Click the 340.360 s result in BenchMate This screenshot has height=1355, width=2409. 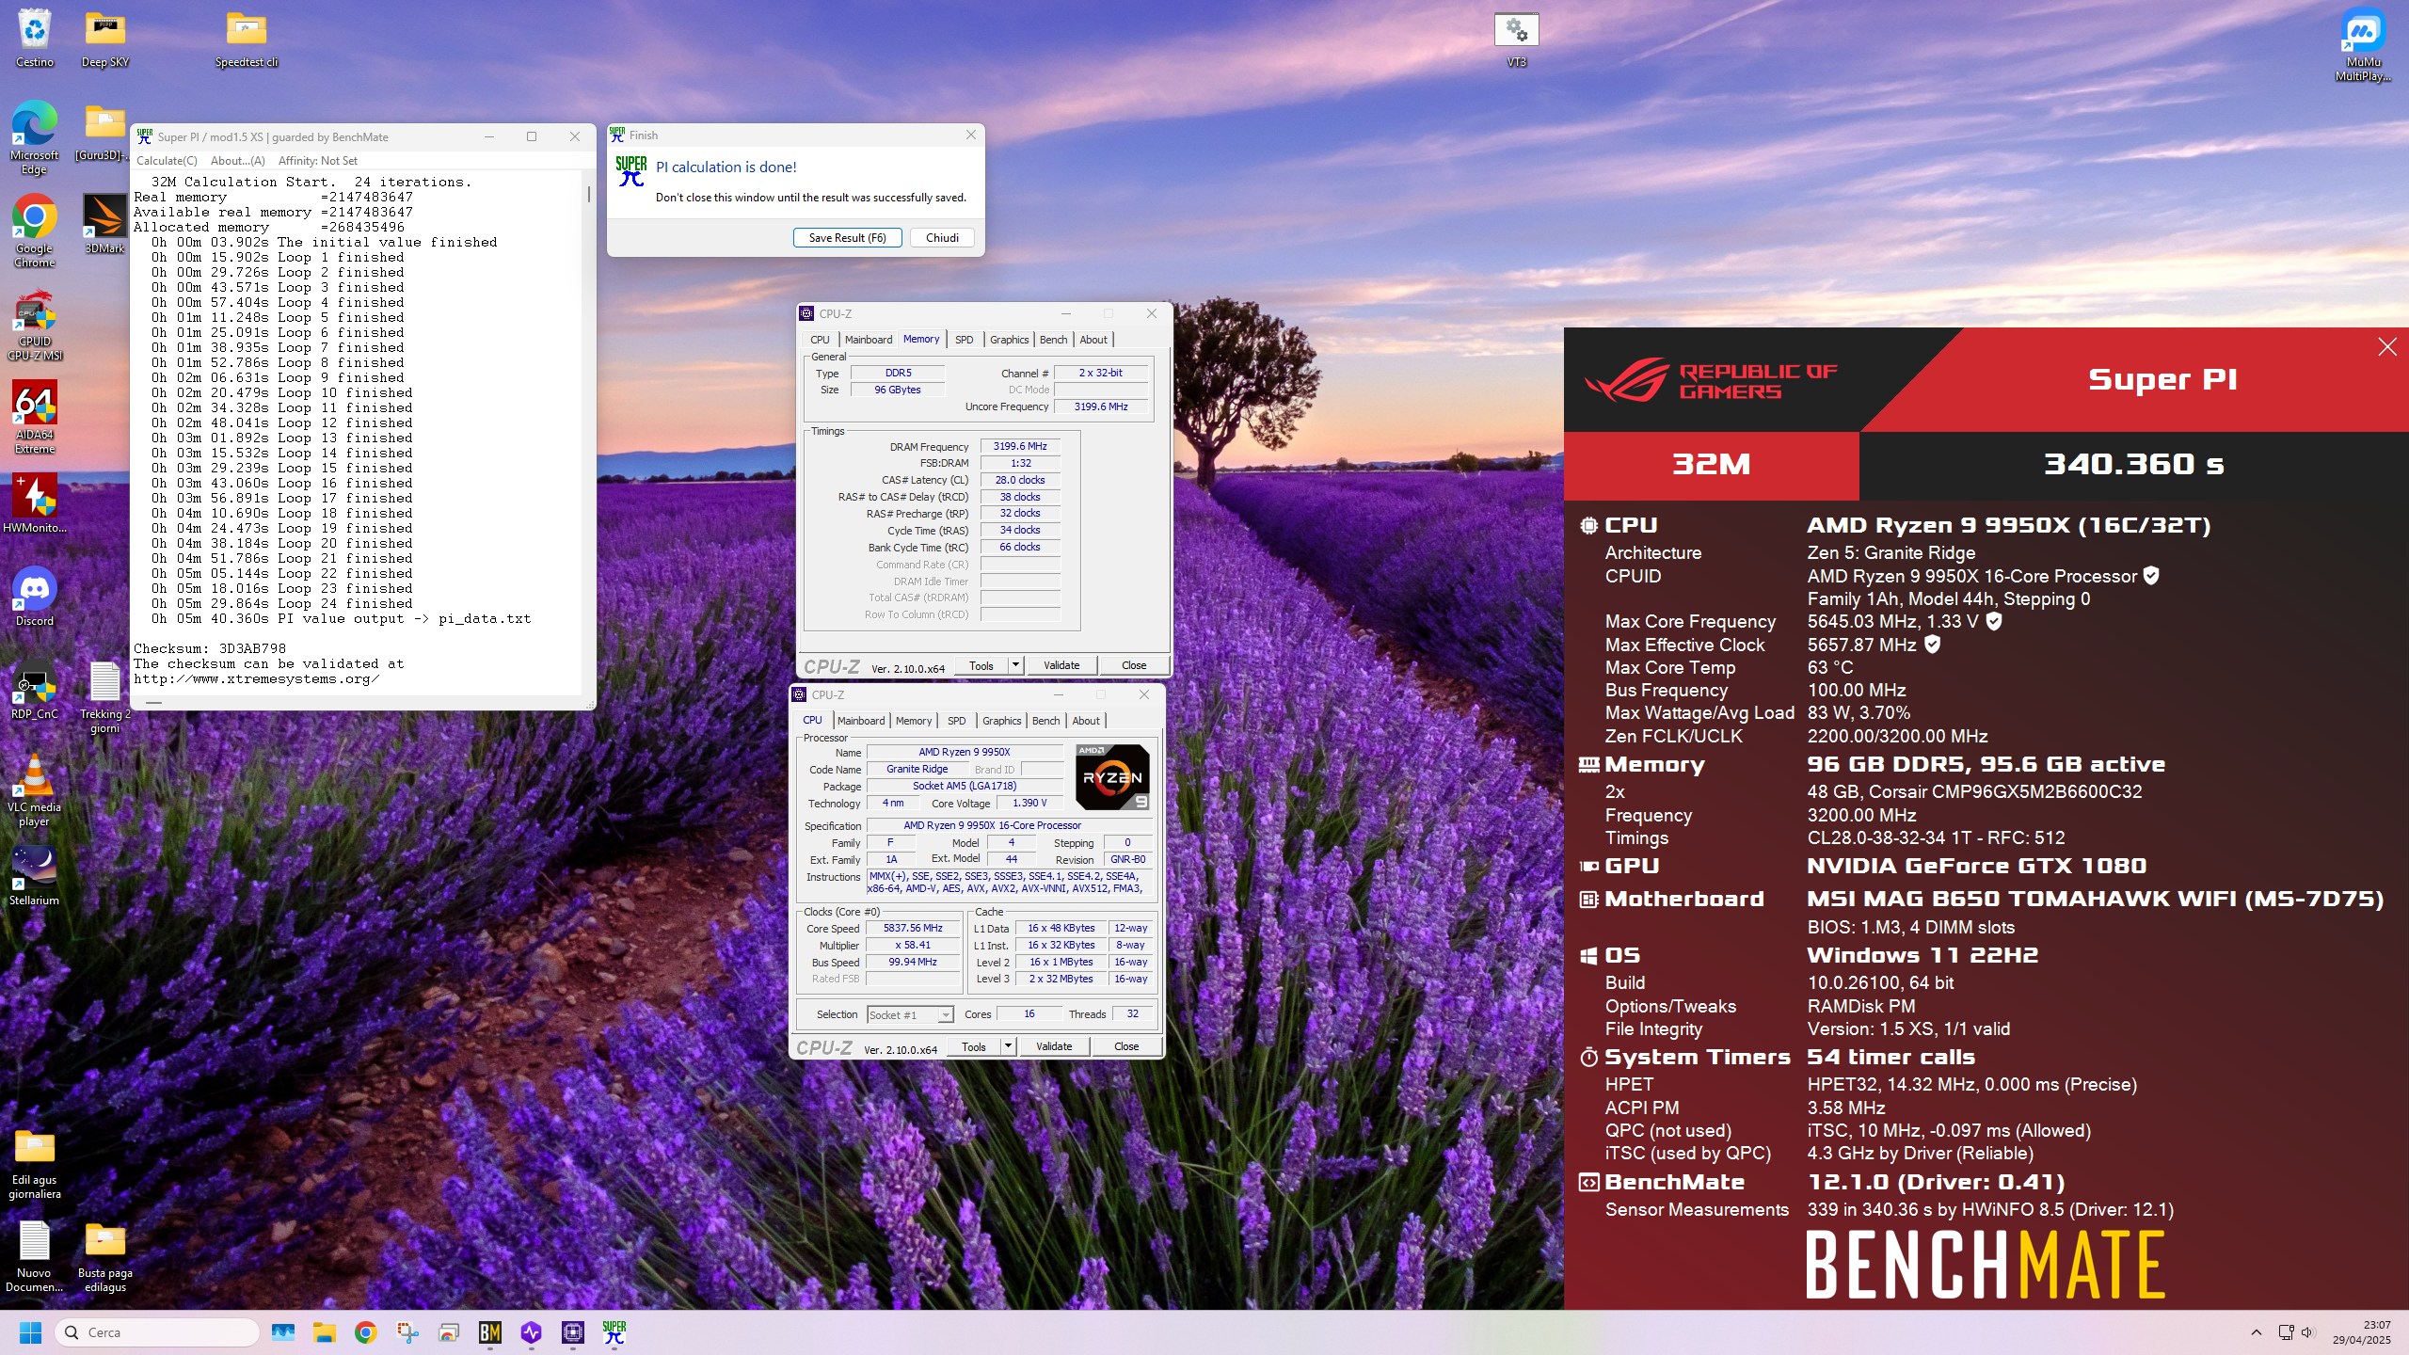[2133, 465]
